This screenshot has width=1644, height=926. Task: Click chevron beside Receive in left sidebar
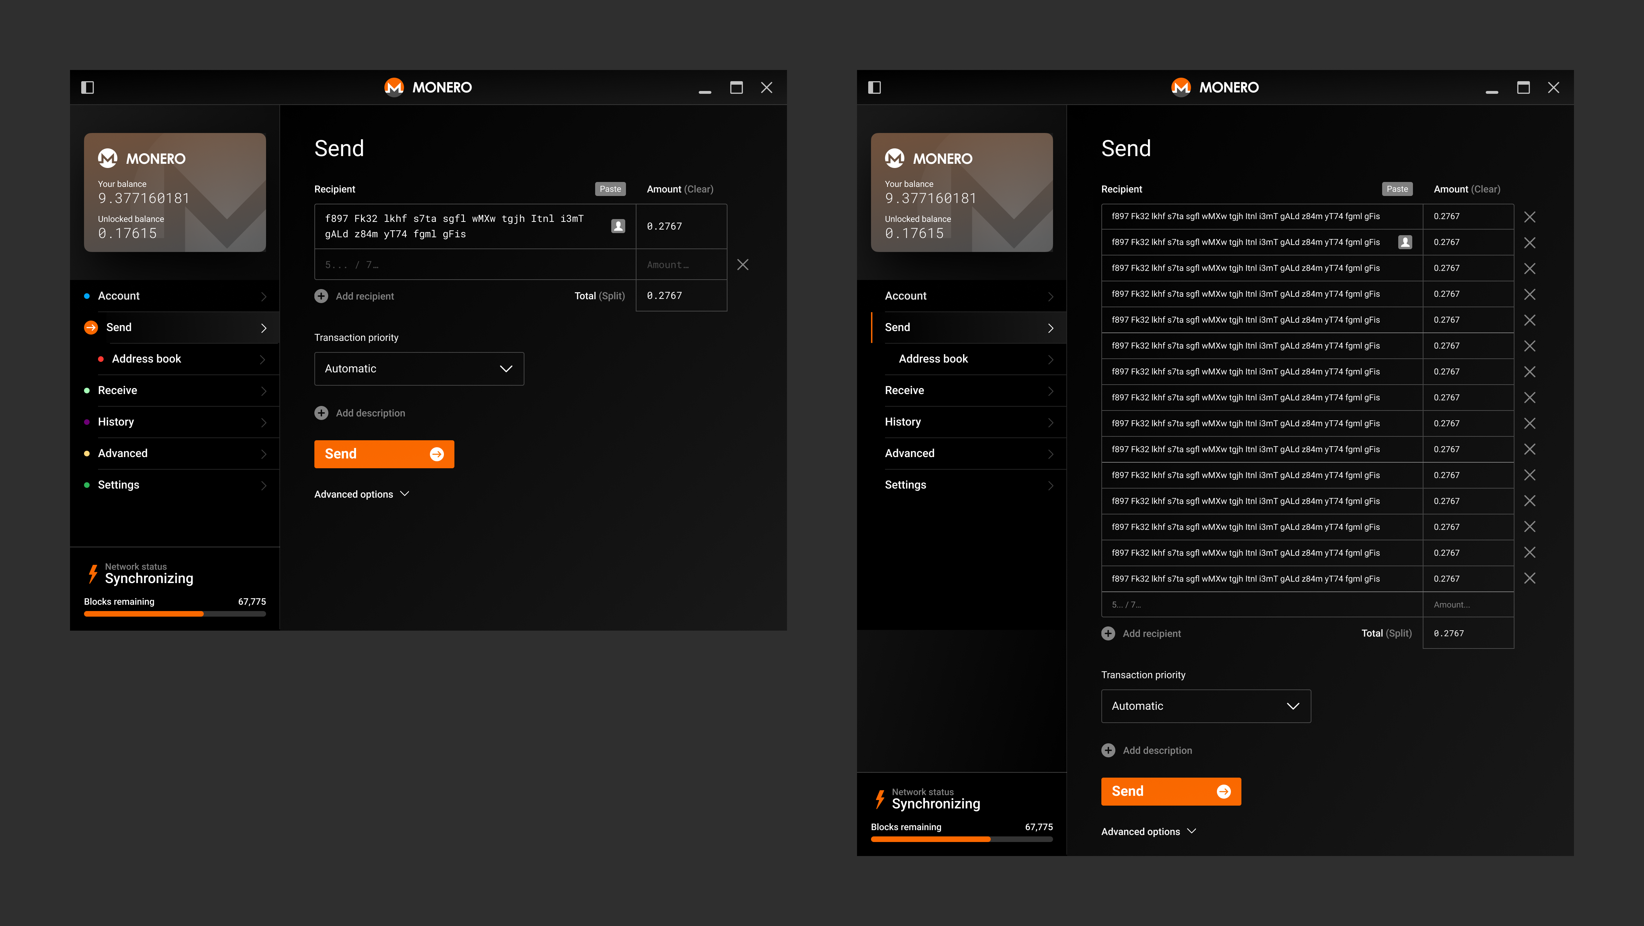[x=263, y=391]
